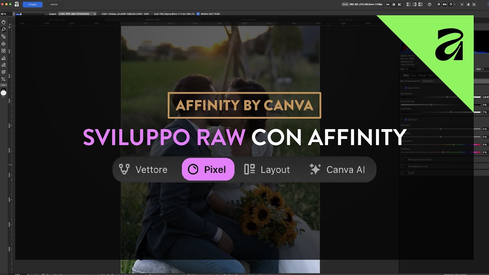Toggle the Esposizione section checkbox
The width and height of the screenshot is (489, 275).
[x=406, y=88]
